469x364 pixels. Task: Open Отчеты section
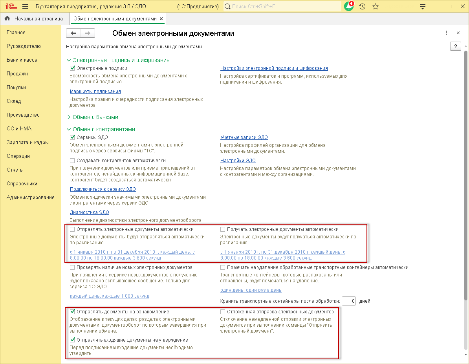[x=15, y=170]
